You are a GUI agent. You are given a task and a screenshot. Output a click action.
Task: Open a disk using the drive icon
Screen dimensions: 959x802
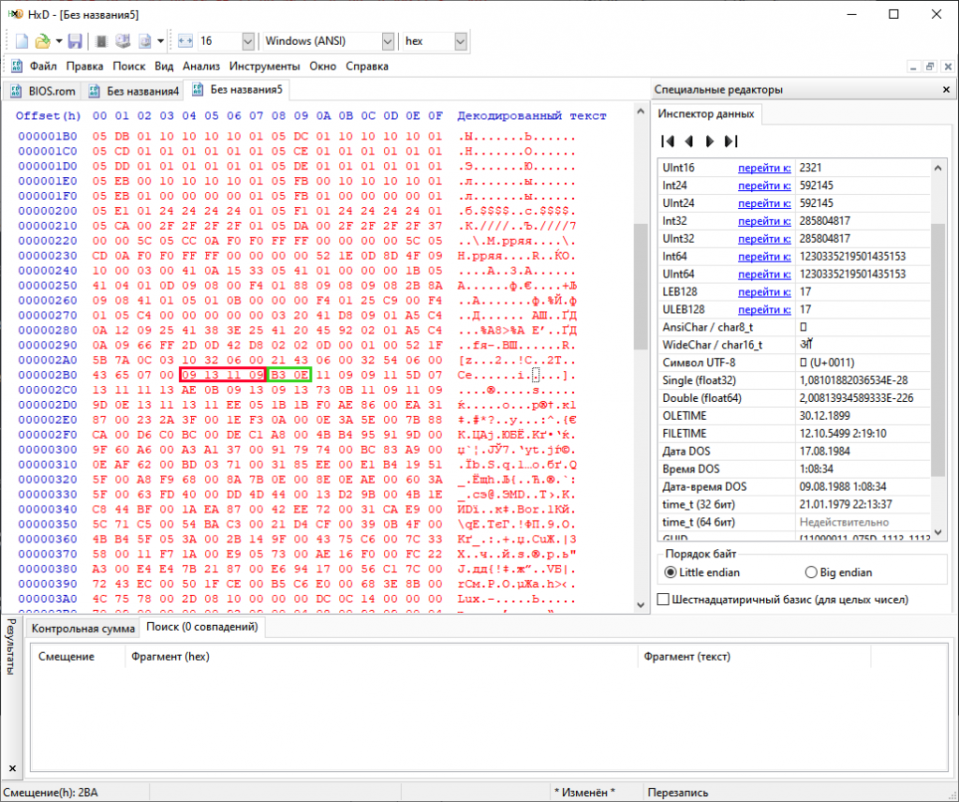coord(123,41)
